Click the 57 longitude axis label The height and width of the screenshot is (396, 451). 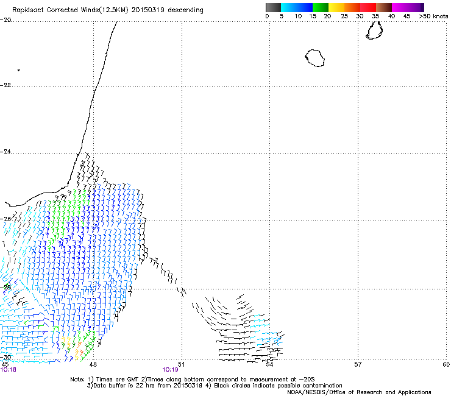pyautogui.click(x=358, y=365)
